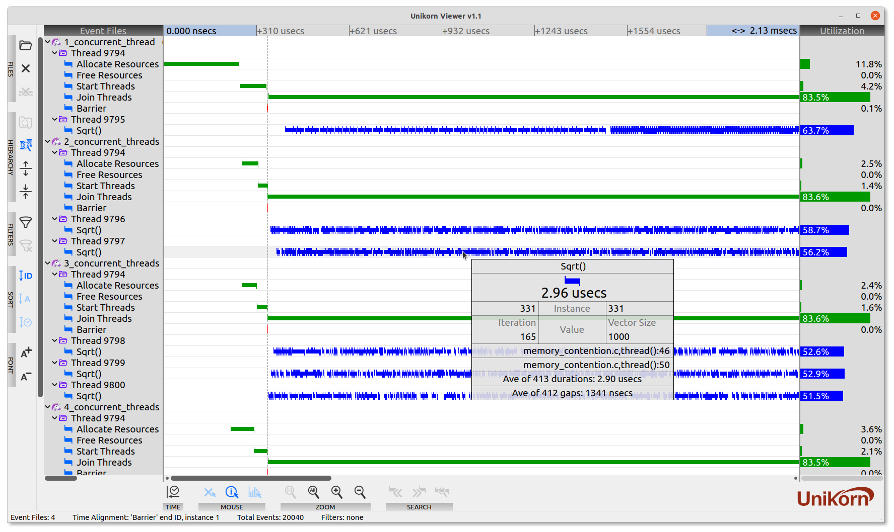
Task: Collapse the 3_concurrent_threads file
Action: click(x=48, y=263)
